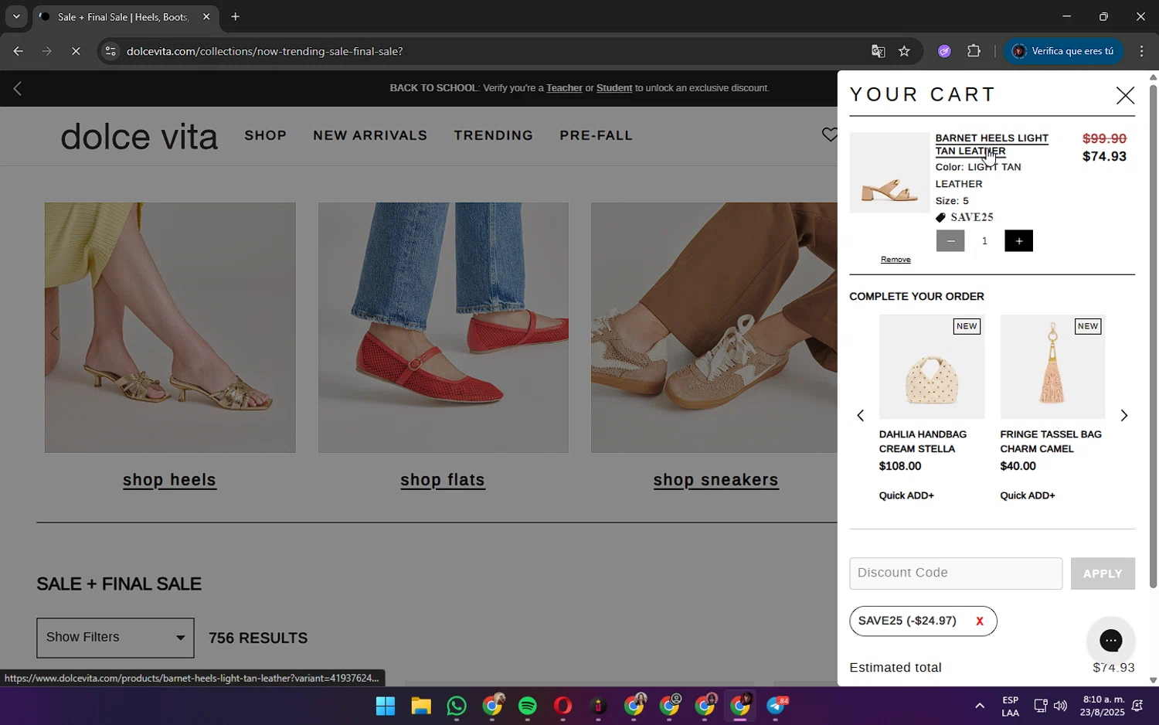Go back in browser history
The image size is (1159, 725).
click(18, 51)
